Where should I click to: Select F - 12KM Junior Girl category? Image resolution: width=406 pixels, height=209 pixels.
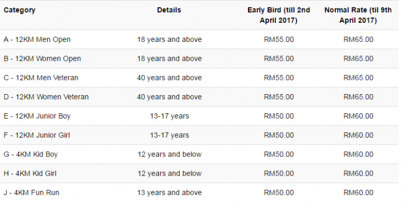tap(37, 135)
